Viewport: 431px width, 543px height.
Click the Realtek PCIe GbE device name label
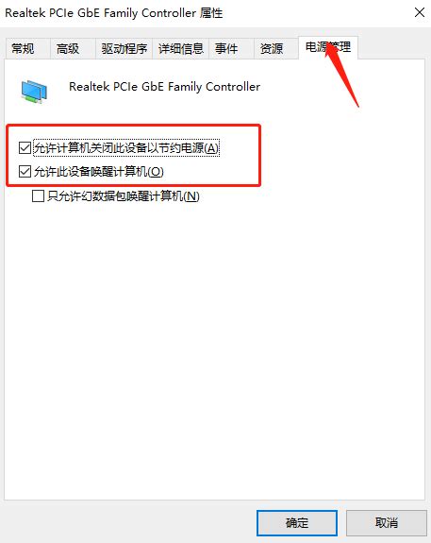(164, 87)
